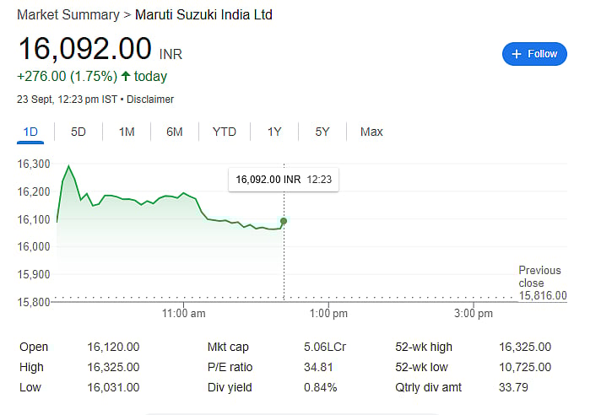Click the Mkt cap value 5.06LCr
Viewport: 612px width, 415px height.
tap(324, 347)
